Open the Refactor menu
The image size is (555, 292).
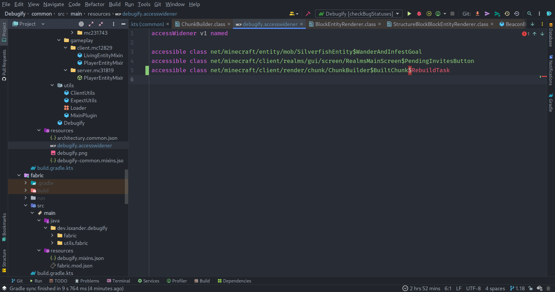(95, 4)
